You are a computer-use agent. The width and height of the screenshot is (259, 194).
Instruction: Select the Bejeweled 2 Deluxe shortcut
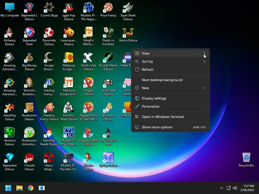pos(29,12)
